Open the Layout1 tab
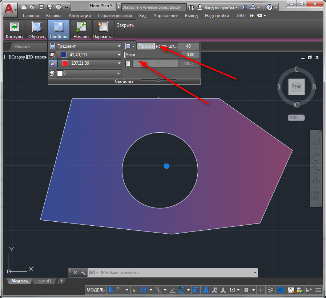The height and width of the screenshot is (298, 326). 44,281
